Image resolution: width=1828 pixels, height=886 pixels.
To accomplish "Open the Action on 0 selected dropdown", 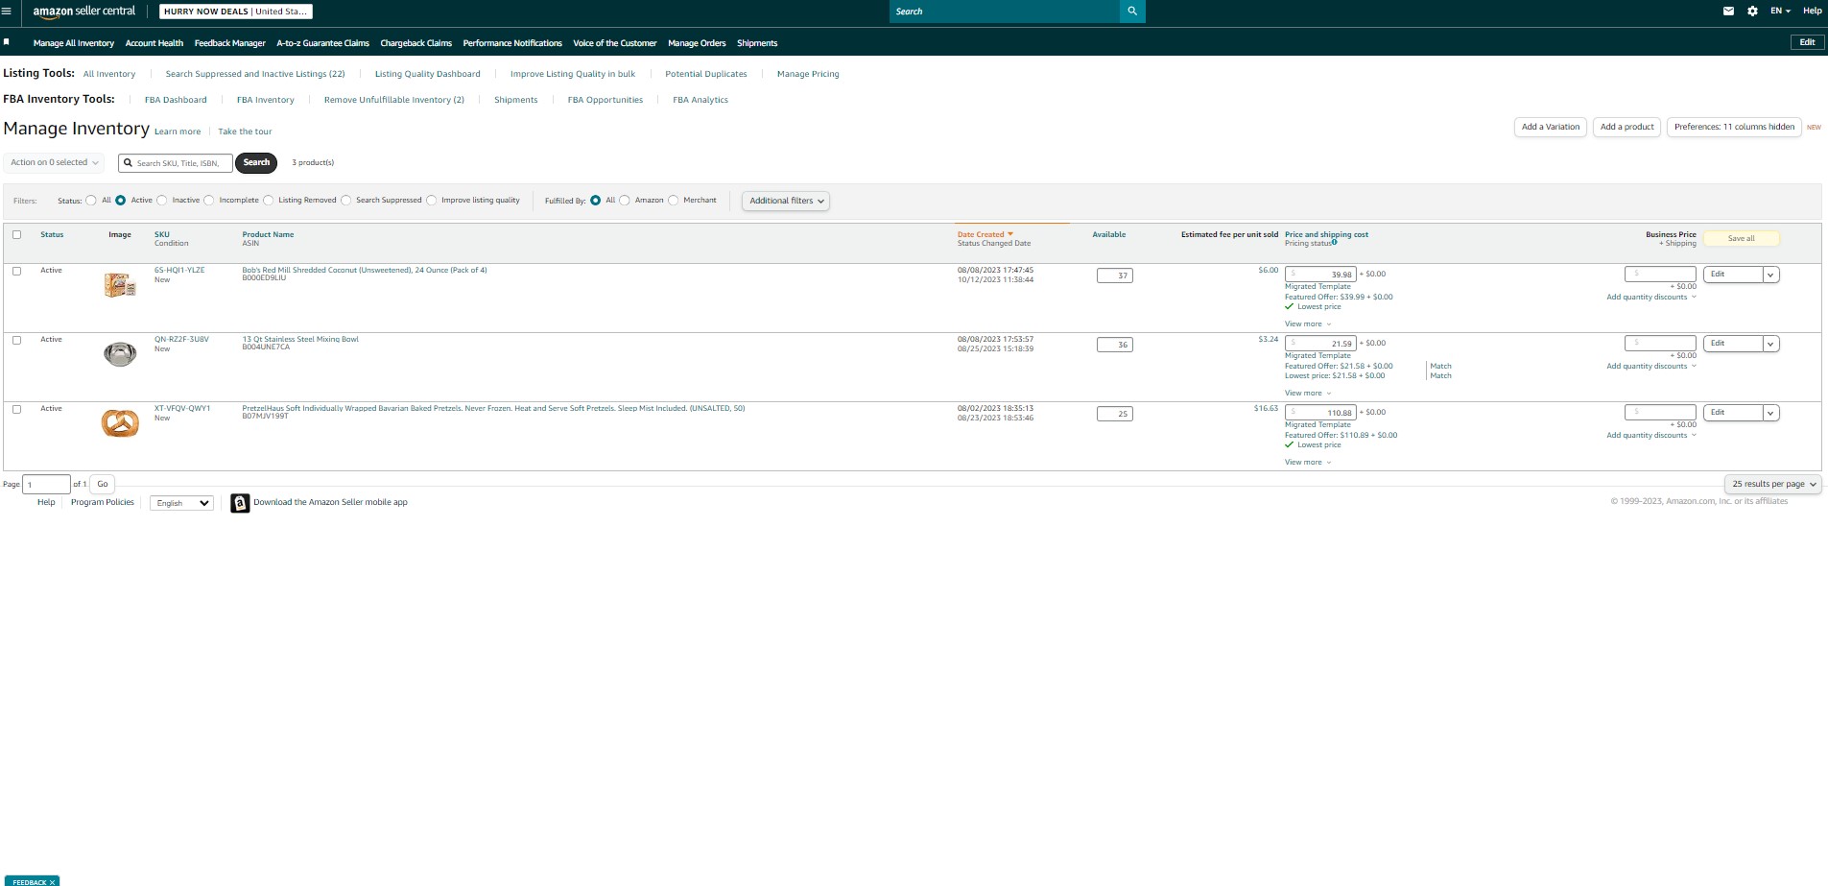I will click(x=54, y=162).
